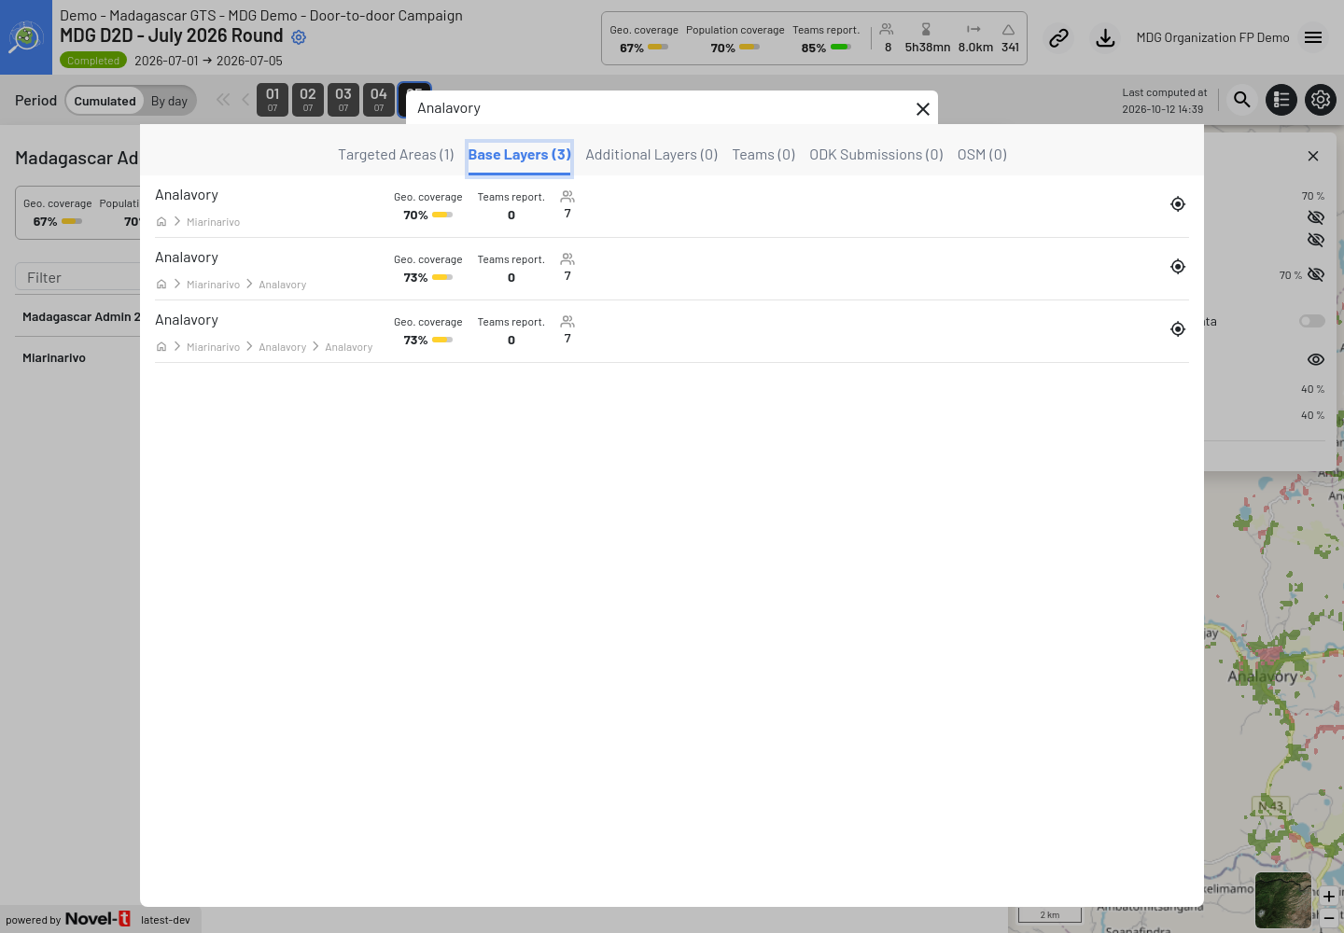Open Additional Layers (0) tab

[651, 155]
